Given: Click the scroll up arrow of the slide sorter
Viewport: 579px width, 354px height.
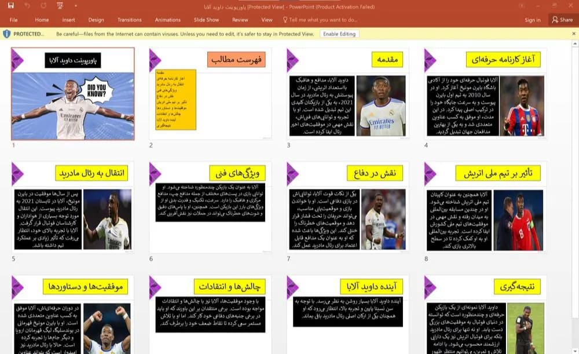Looking at the screenshot, I should (574, 43).
